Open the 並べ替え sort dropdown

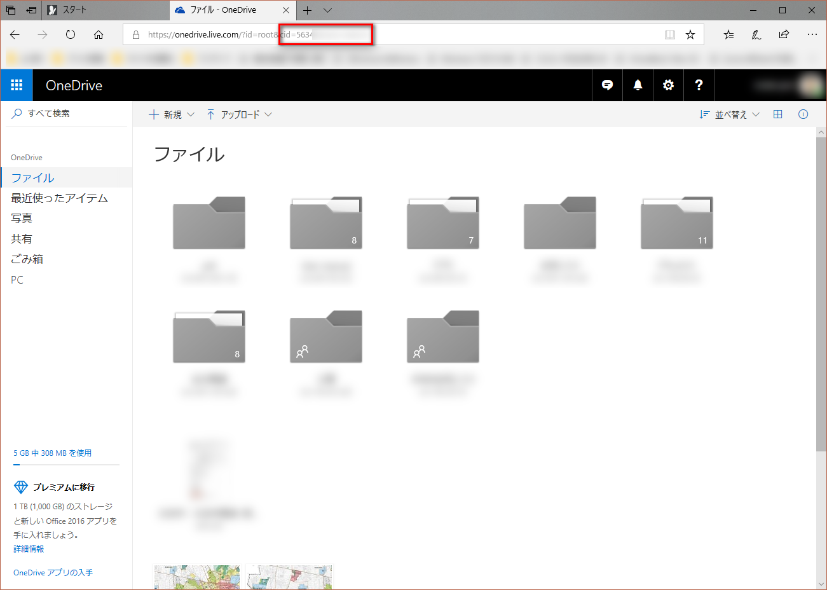click(730, 114)
